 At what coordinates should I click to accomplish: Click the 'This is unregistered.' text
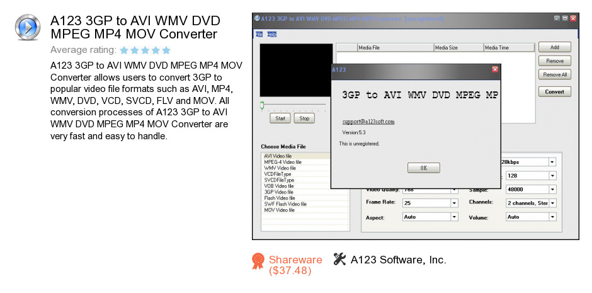coord(359,144)
